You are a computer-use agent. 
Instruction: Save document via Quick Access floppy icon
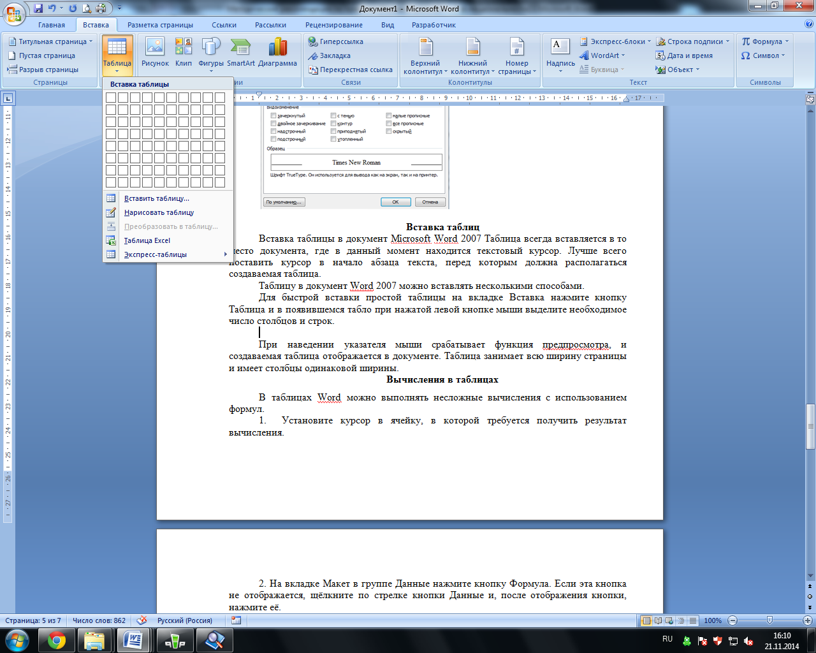[x=38, y=8]
